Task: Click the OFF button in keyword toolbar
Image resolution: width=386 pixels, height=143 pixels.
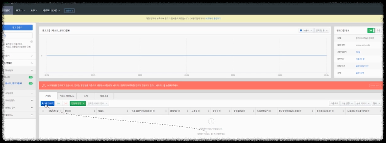Action: click(x=66, y=103)
